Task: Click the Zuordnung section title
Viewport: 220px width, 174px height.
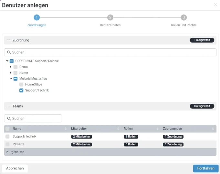Action: [21, 40]
